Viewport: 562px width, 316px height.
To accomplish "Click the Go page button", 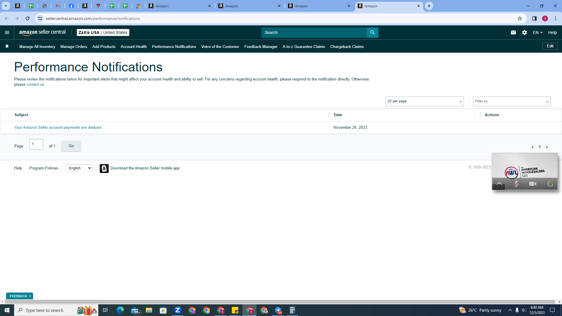I will (71, 146).
